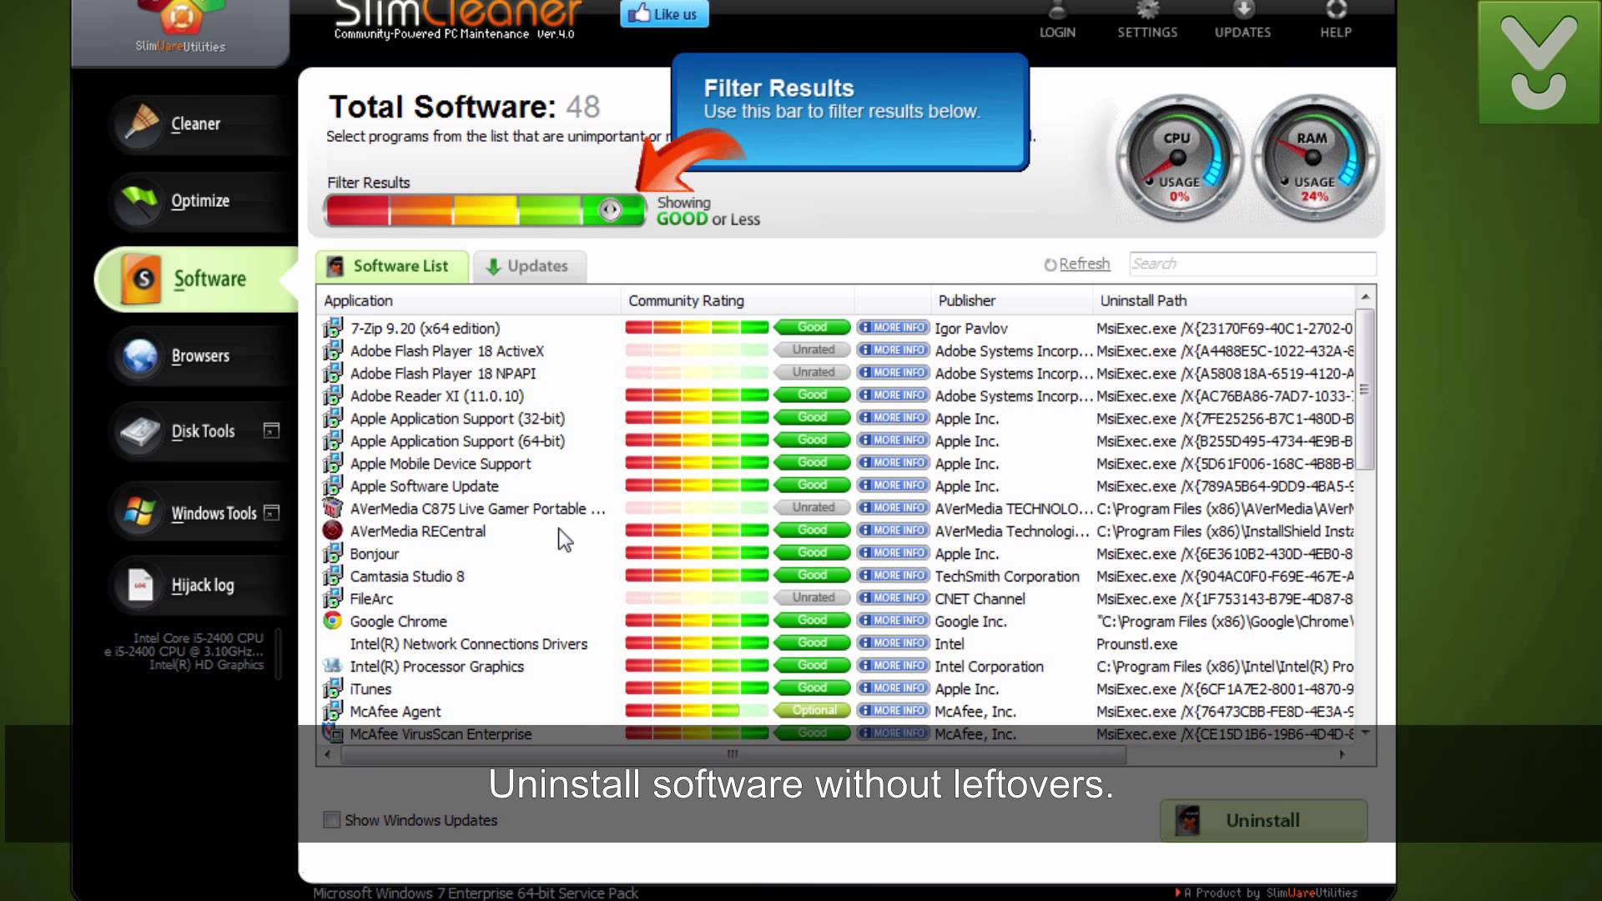
Task: Click the green arrow download overlay icon
Action: point(1539,63)
